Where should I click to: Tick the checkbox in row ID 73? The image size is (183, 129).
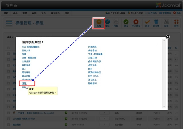click(x=8, y=83)
